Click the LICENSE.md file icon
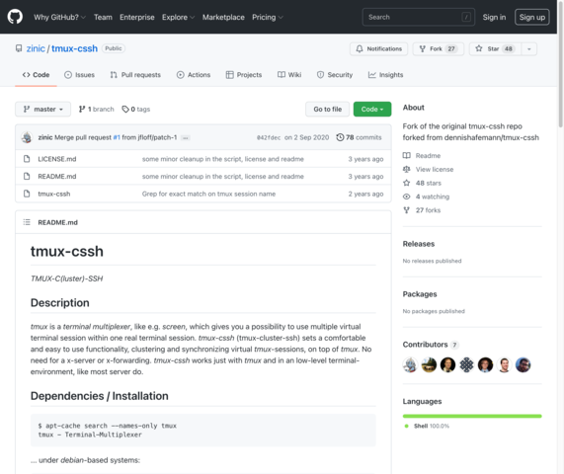 27,159
